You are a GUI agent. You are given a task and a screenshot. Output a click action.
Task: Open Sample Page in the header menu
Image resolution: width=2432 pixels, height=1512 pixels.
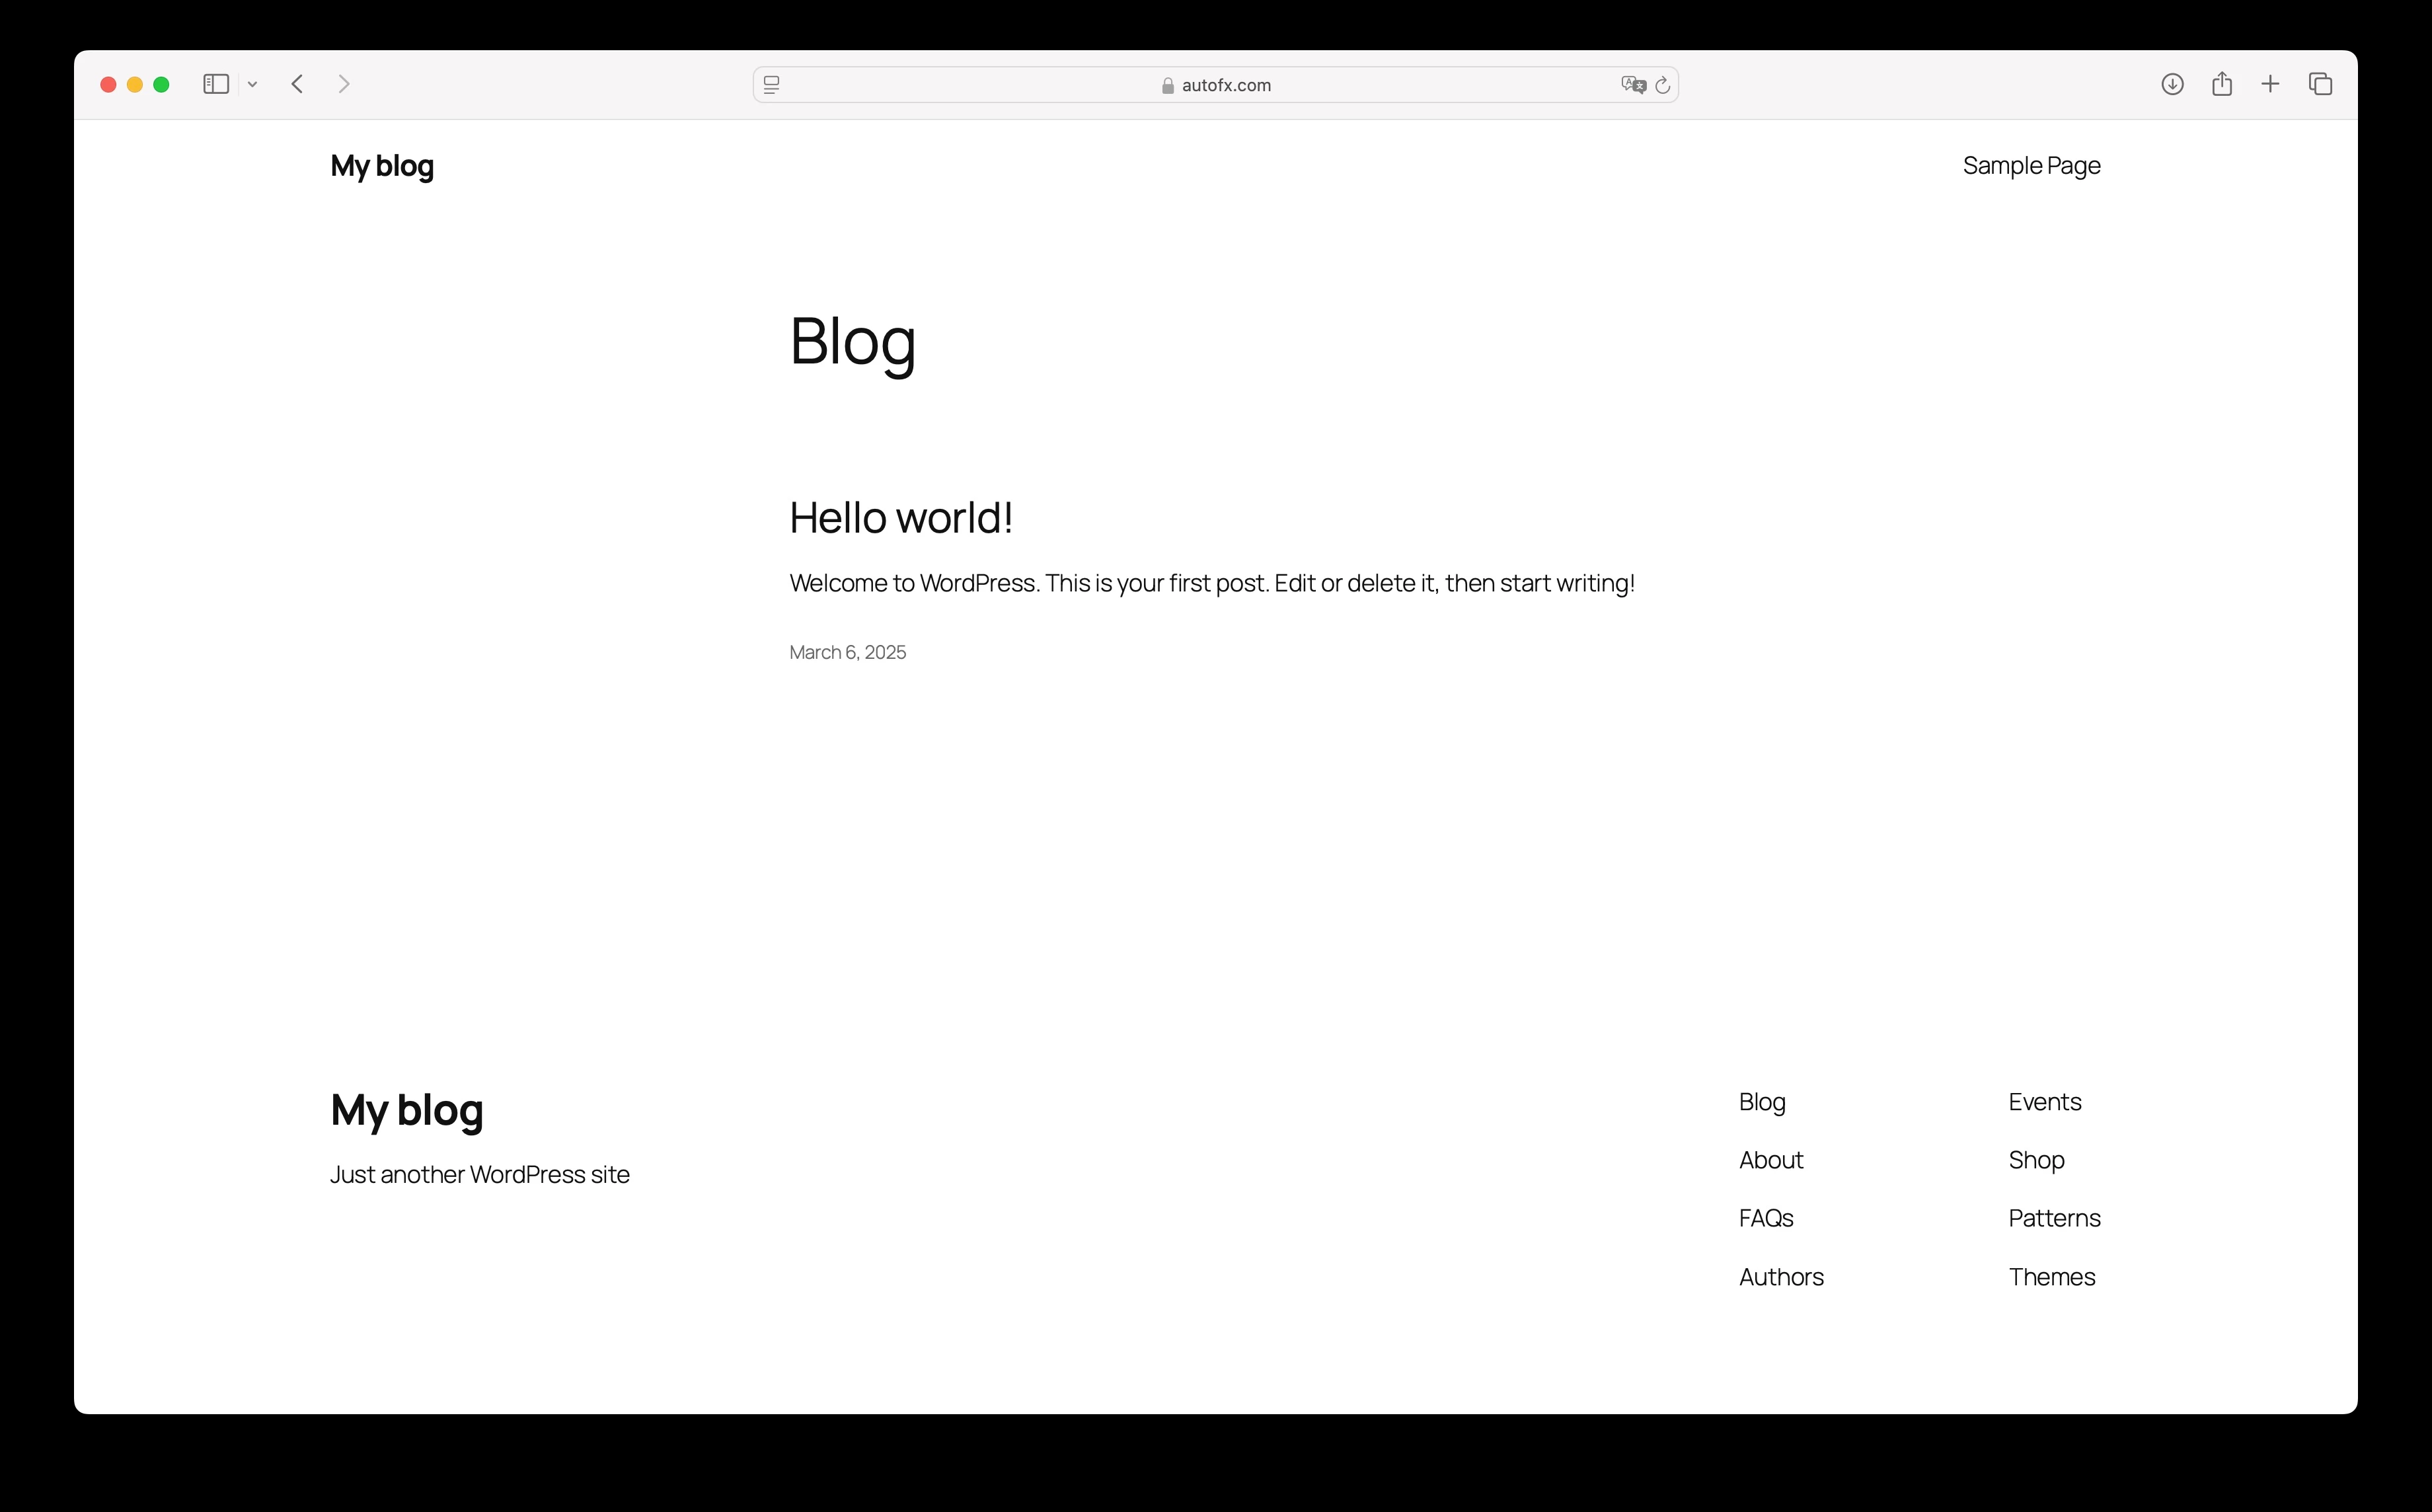point(2031,166)
